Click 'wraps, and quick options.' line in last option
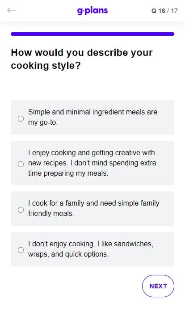 pos(68,254)
